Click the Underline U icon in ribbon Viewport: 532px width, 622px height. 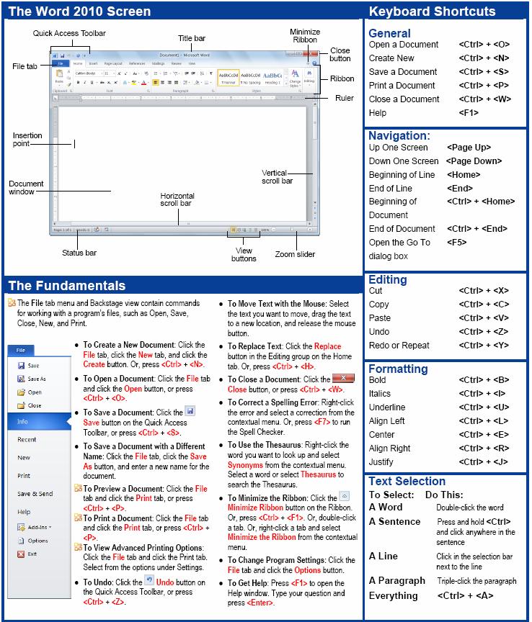(92, 83)
